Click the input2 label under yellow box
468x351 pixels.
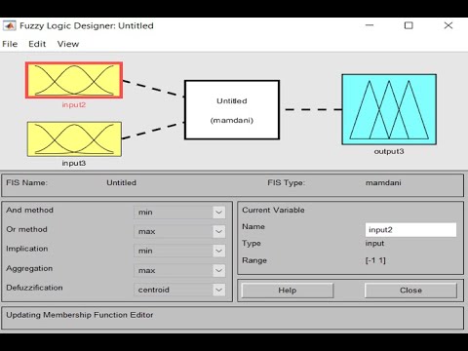tap(74, 104)
